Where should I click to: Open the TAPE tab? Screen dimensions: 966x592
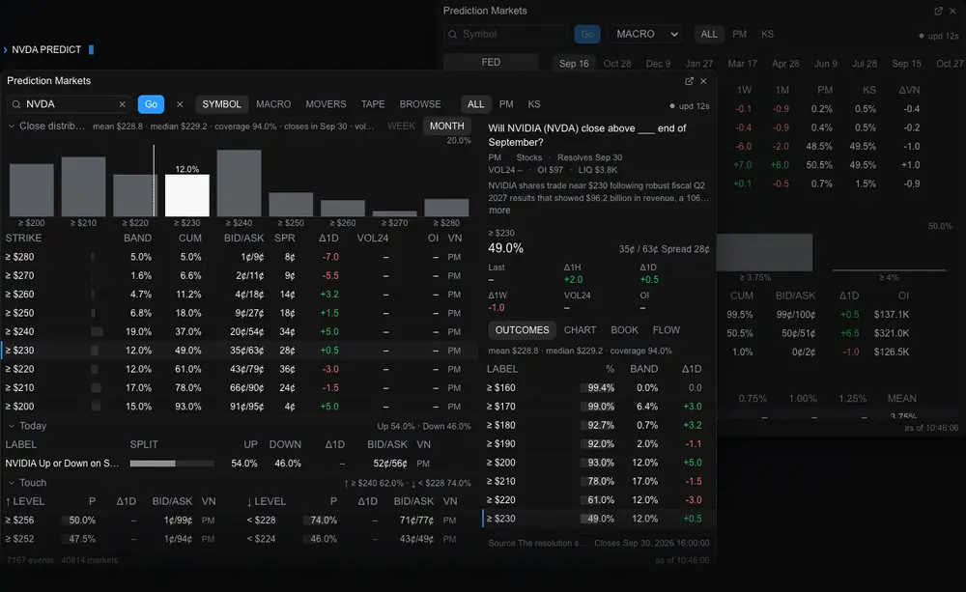[373, 104]
